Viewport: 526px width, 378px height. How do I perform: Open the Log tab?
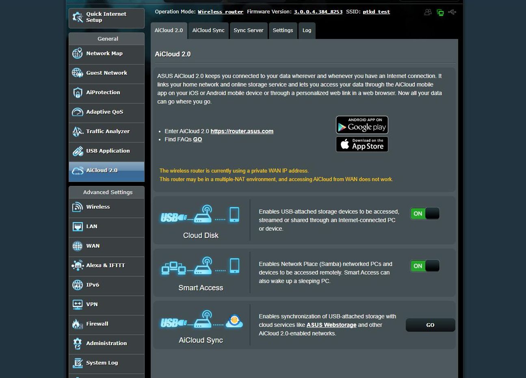pos(307,30)
